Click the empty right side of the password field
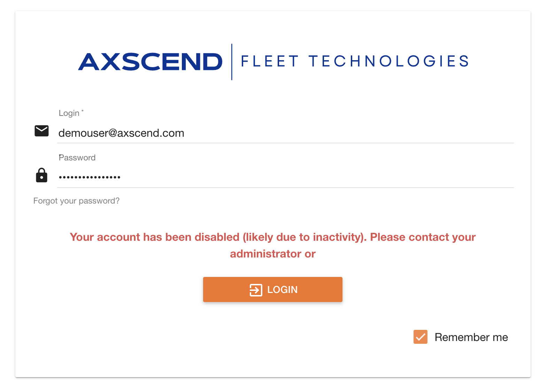This screenshot has height=389, width=540. [383, 177]
